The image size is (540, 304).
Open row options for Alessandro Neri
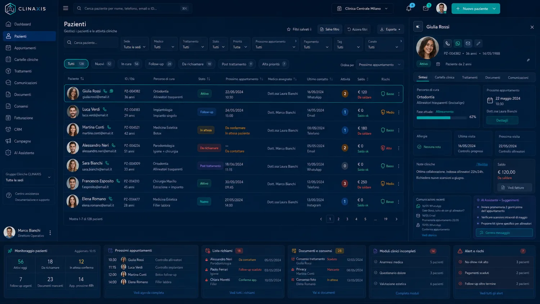[x=399, y=148]
